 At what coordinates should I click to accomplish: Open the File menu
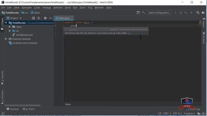(3, 7)
